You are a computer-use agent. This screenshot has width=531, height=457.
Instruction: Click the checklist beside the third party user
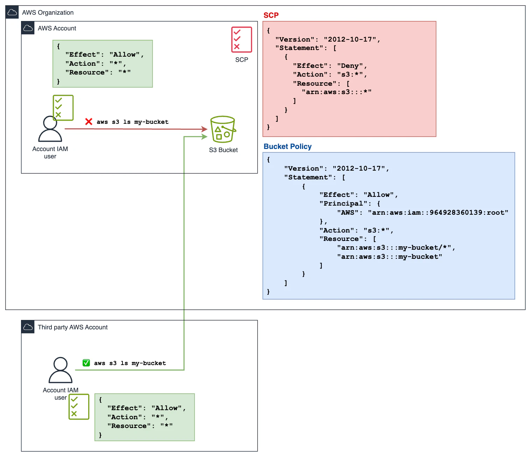coord(78,407)
